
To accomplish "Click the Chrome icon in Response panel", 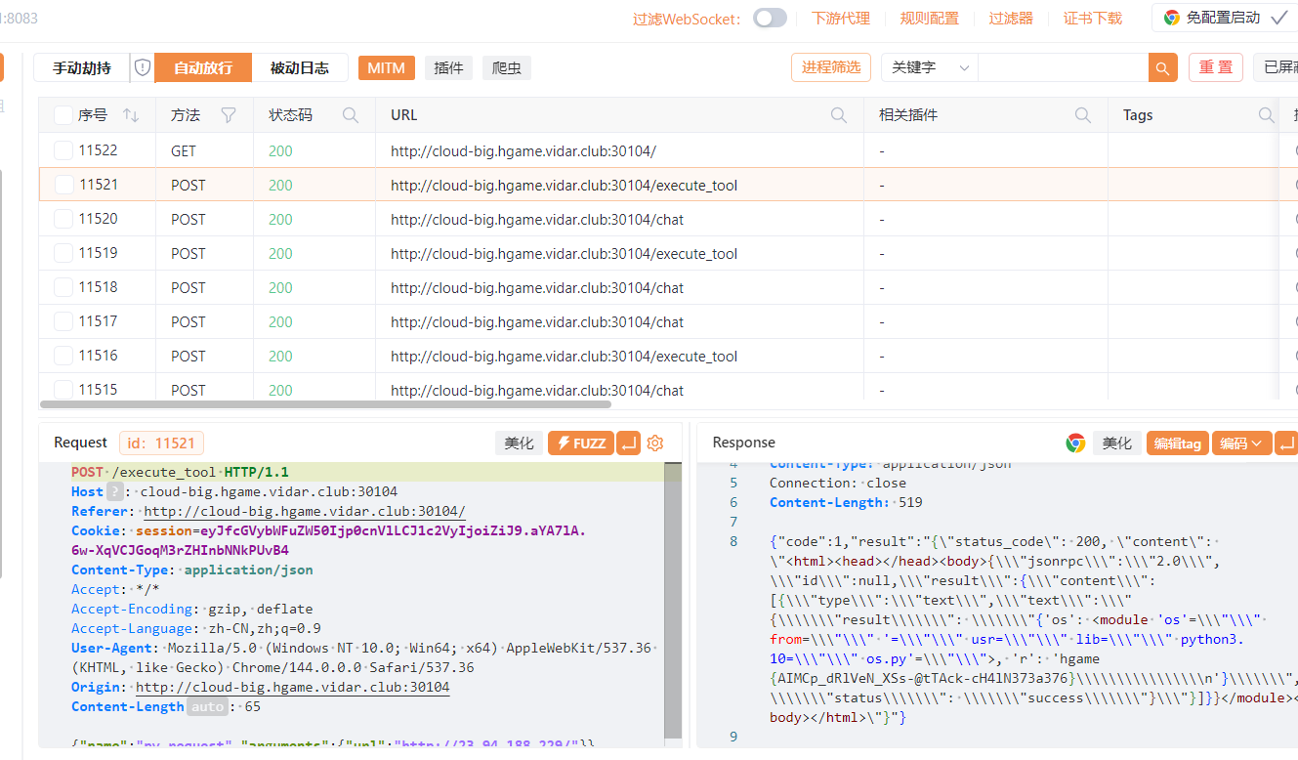I will point(1075,443).
